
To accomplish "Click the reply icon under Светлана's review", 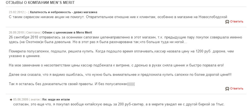I will pyautogui.click(x=227, y=89).
